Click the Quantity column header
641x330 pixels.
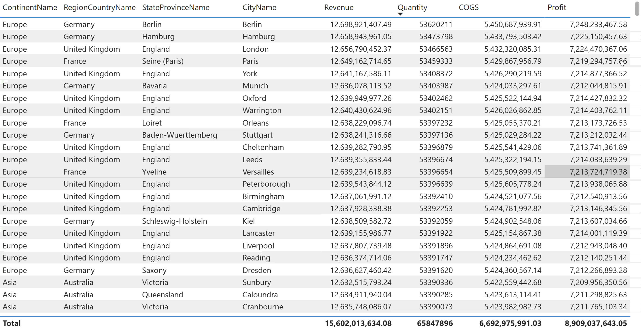412,8
